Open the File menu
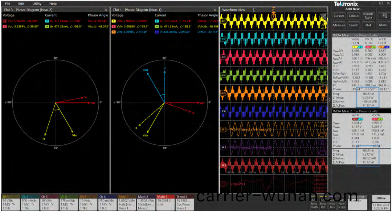392x212 pixels. [x=7, y=4]
